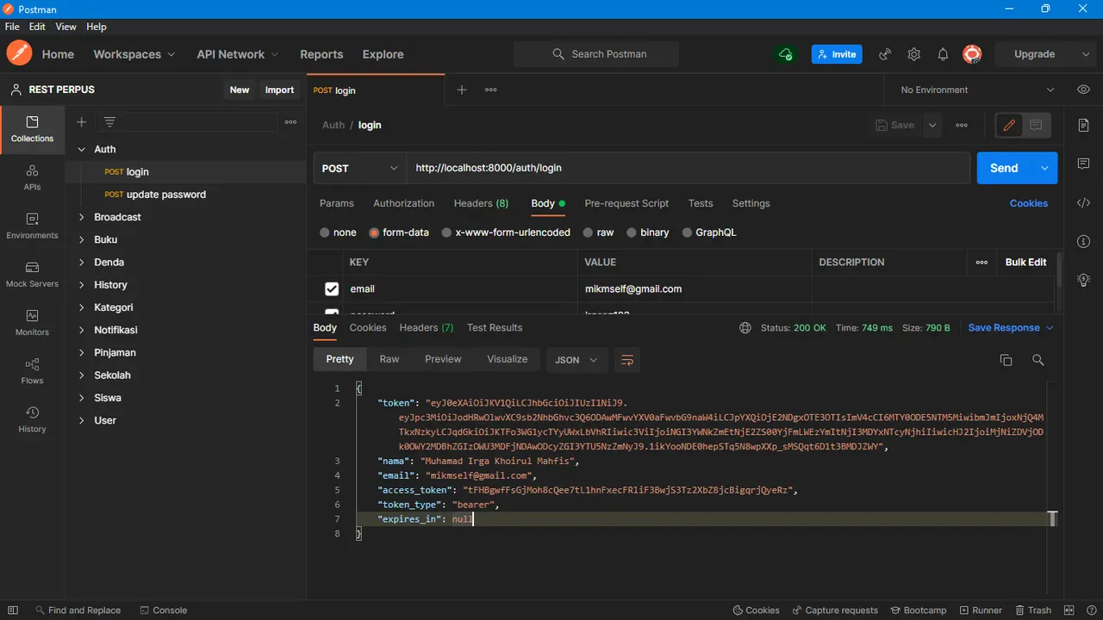Screen dimensions: 1103x620
Task: Open Postman settings gear icon
Action: [914, 54]
